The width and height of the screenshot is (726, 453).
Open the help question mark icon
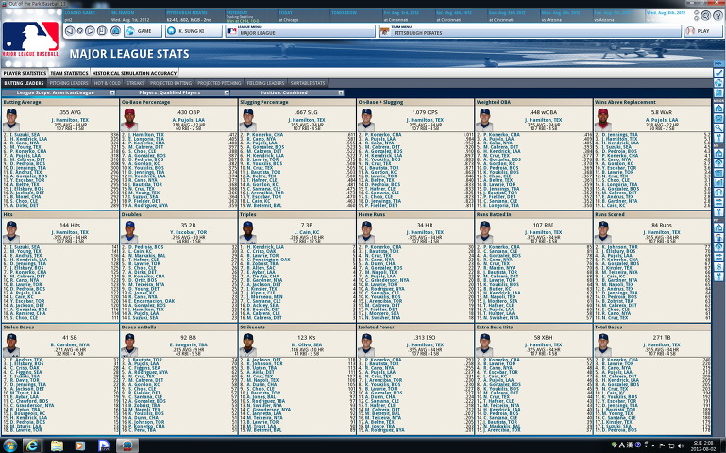(x=718, y=15)
